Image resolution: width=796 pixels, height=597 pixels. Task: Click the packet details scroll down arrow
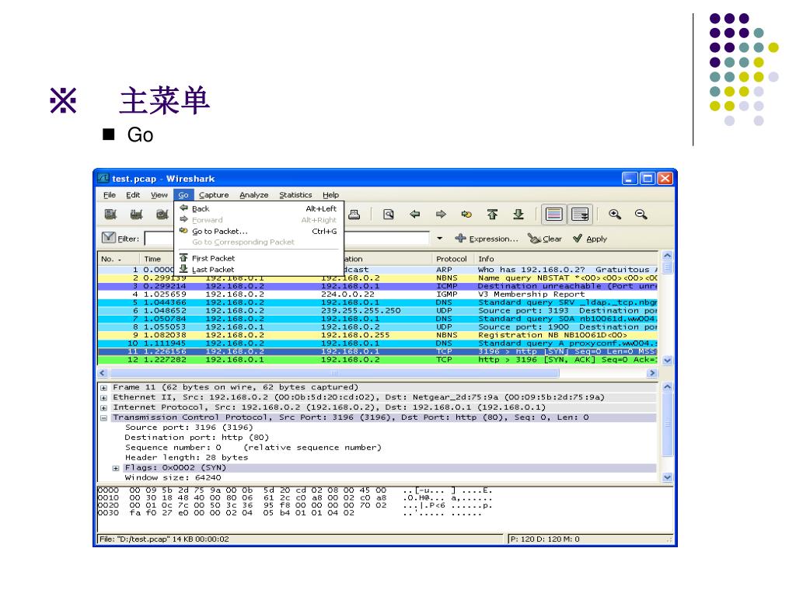[668, 477]
